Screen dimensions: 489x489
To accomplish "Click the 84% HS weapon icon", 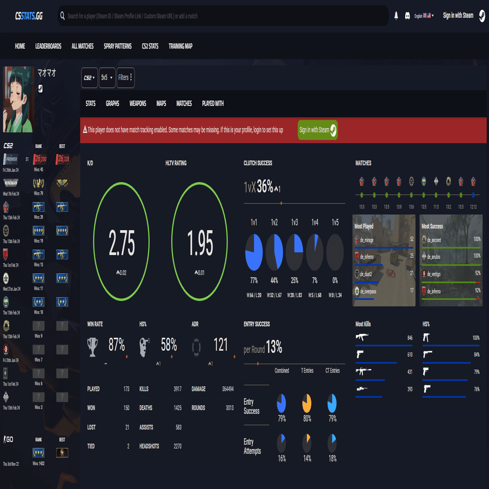I will click(427, 354).
